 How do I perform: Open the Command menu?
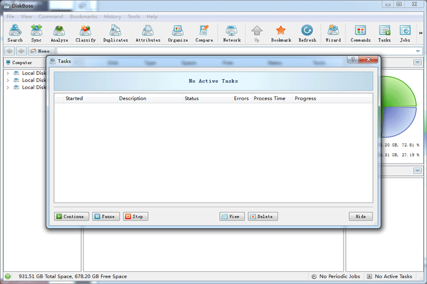tap(51, 17)
